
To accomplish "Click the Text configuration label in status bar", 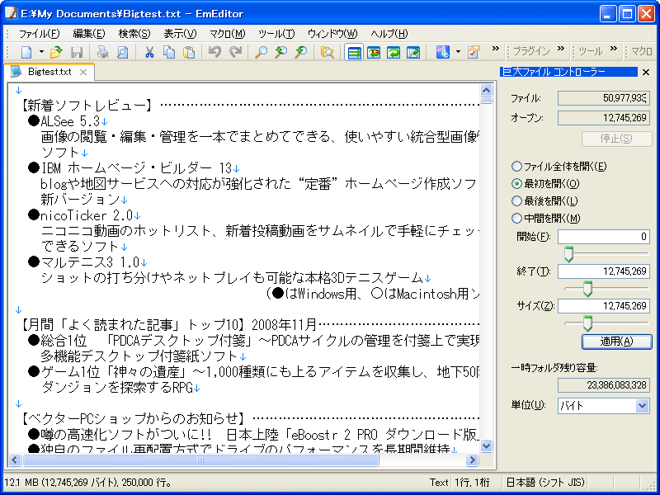I will [x=439, y=483].
